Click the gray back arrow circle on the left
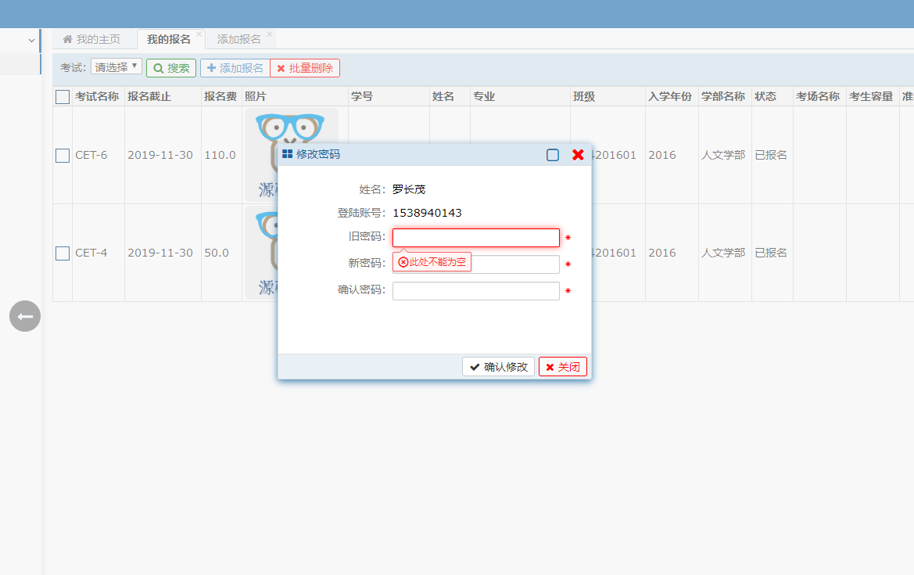This screenshot has width=914, height=575. point(24,316)
